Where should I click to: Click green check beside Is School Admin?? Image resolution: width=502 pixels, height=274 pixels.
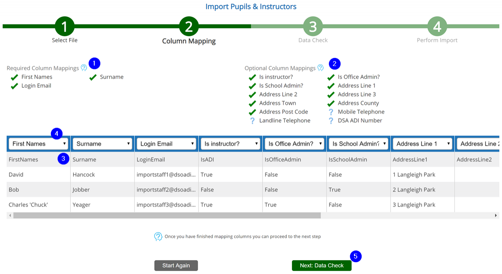252,86
